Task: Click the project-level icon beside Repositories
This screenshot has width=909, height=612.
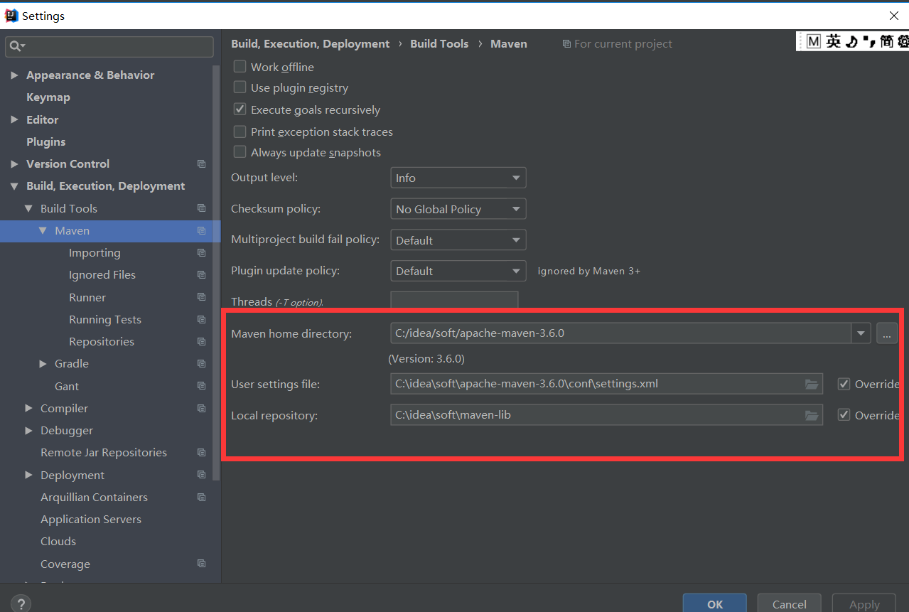Action: (x=202, y=342)
